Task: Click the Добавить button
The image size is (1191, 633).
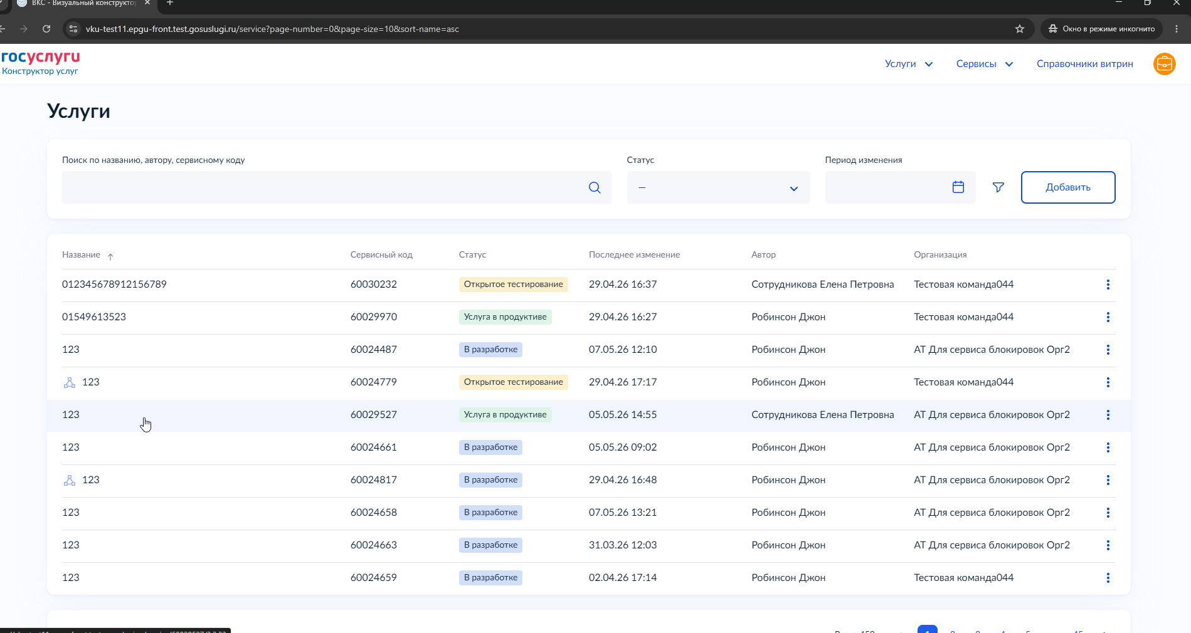Action: pos(1067,187)
